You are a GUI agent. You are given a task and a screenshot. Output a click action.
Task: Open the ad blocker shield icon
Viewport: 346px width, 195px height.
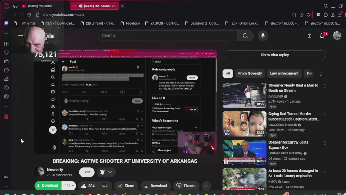[x=301, y=15]
